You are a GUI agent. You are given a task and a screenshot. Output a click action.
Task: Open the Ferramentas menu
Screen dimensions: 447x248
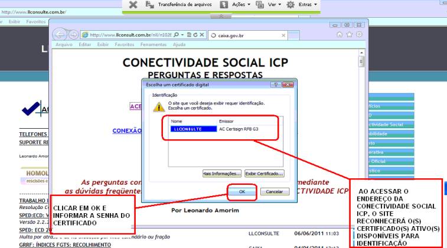click(154, 44)
